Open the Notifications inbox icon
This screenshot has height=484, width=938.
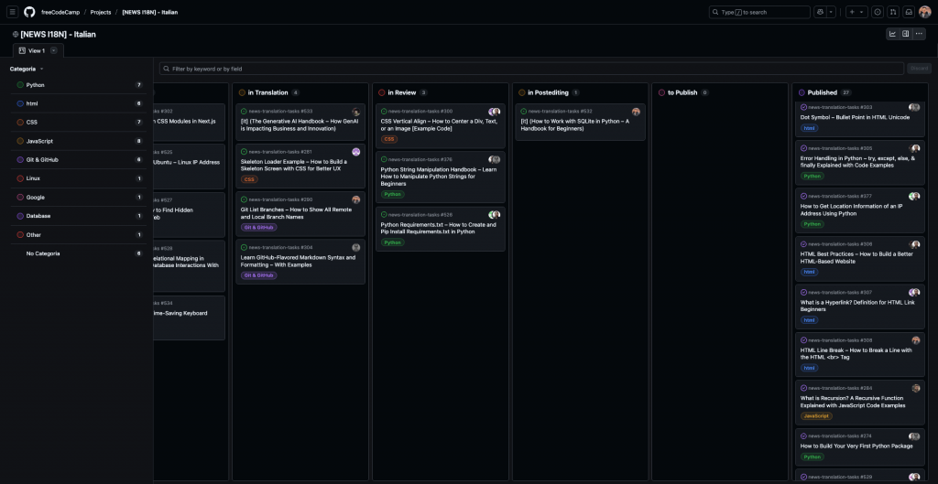909,12
